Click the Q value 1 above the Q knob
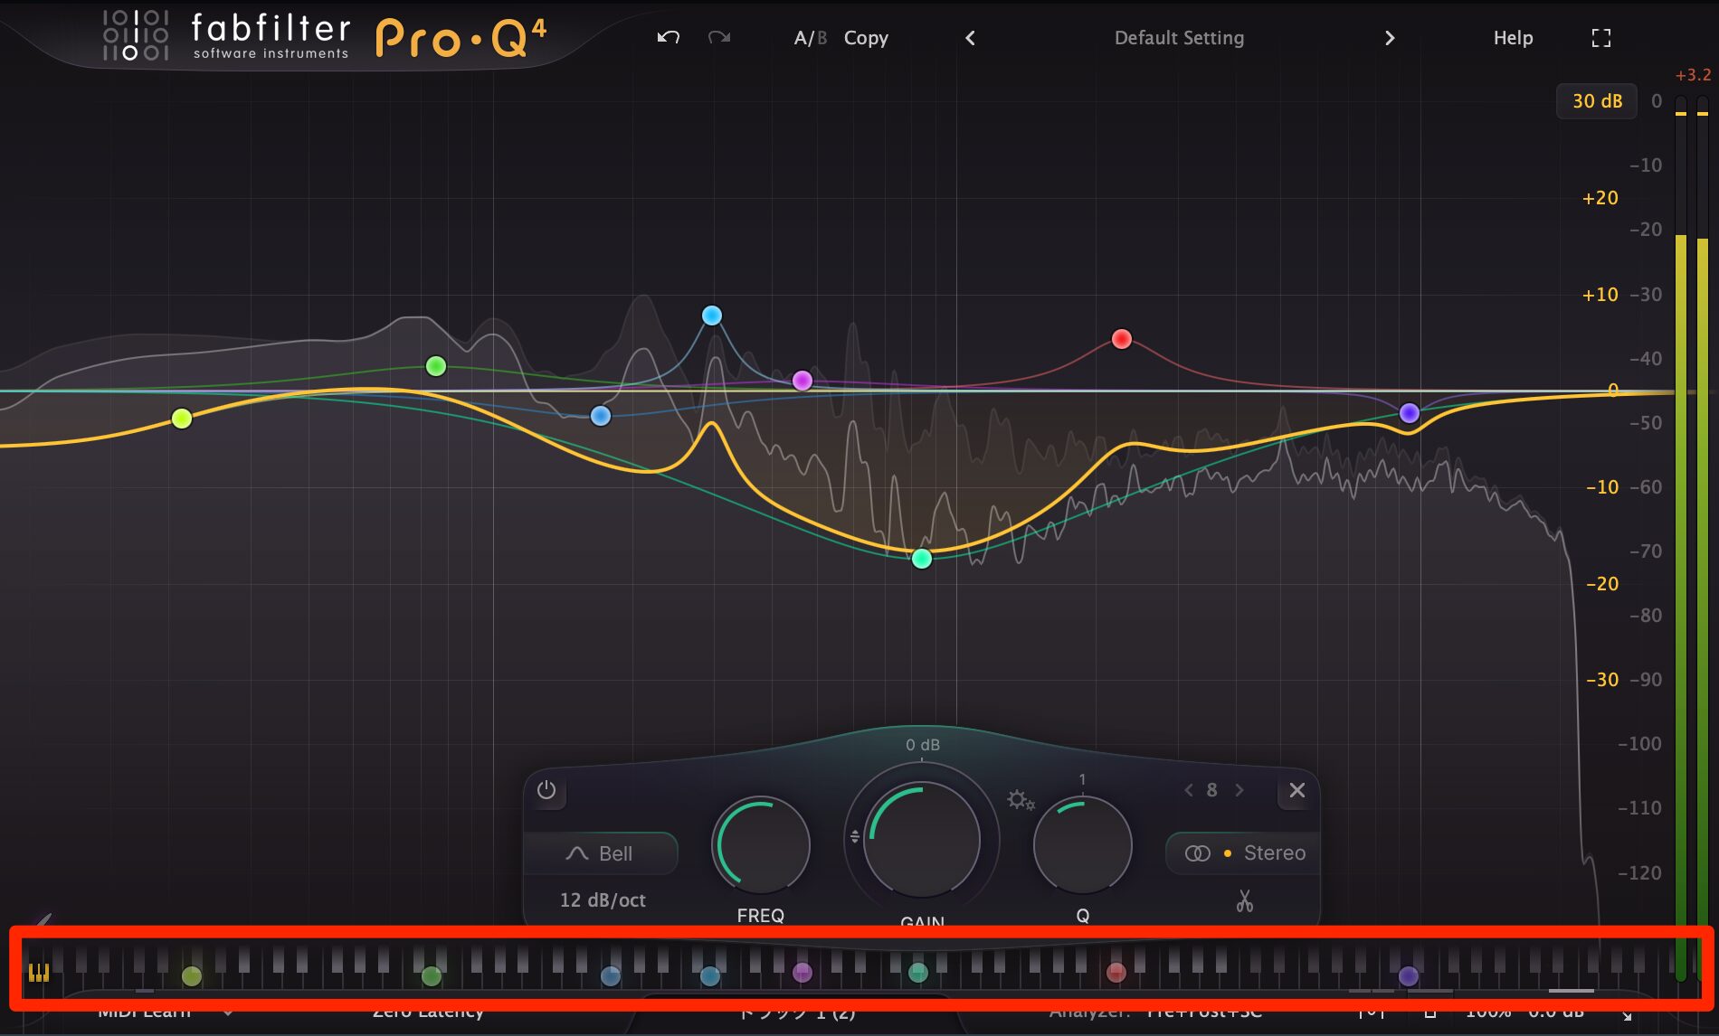Image resolution: width=1719 pixels, height=1036 pixels. coord(1082,779)
